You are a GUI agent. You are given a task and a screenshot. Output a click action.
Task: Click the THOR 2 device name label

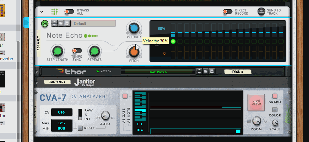pyautogui.click(x=238, y=72)
